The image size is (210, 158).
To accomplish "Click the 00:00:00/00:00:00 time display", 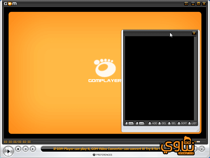I will [x=17, y=142].
